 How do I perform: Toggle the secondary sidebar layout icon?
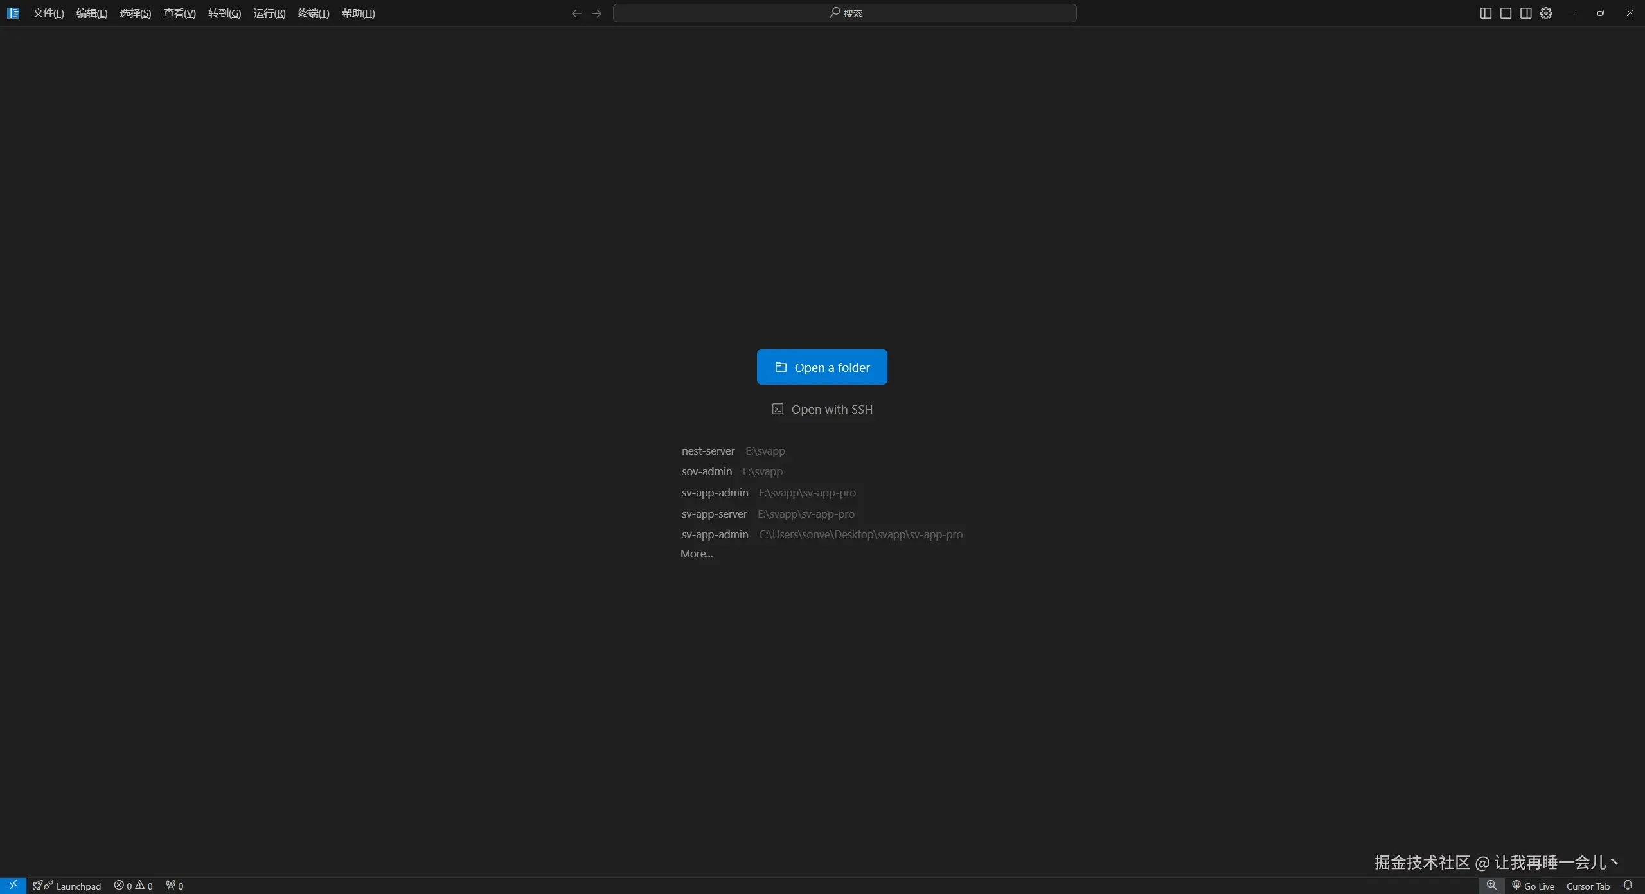[1525, 13]
